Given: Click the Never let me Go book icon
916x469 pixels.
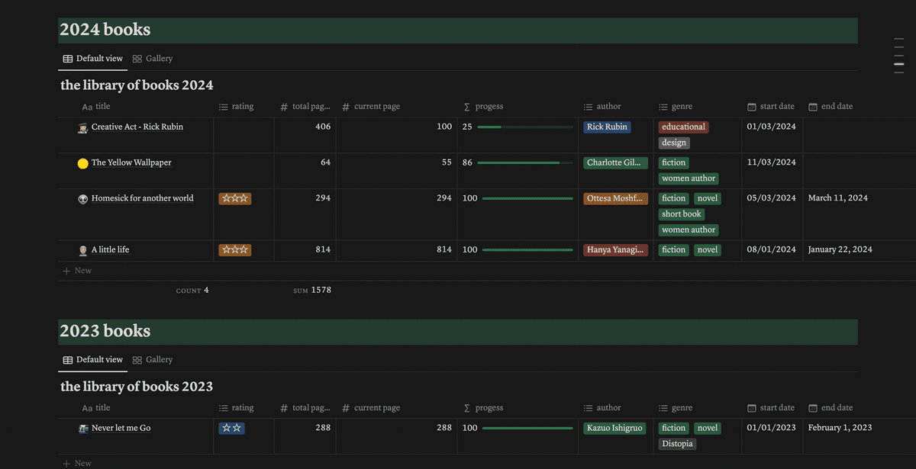Looking at the screenshot, I should tap(82, 429).
